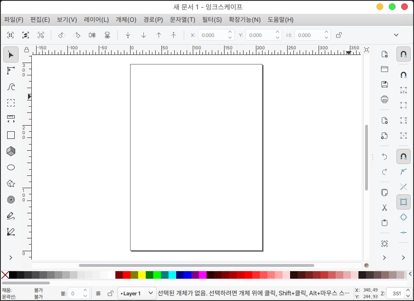Image resolution: width=414 pixels, height=301 pixels.
Task: Expand more tools in left toolbox
Action: [x=11, y=257]
